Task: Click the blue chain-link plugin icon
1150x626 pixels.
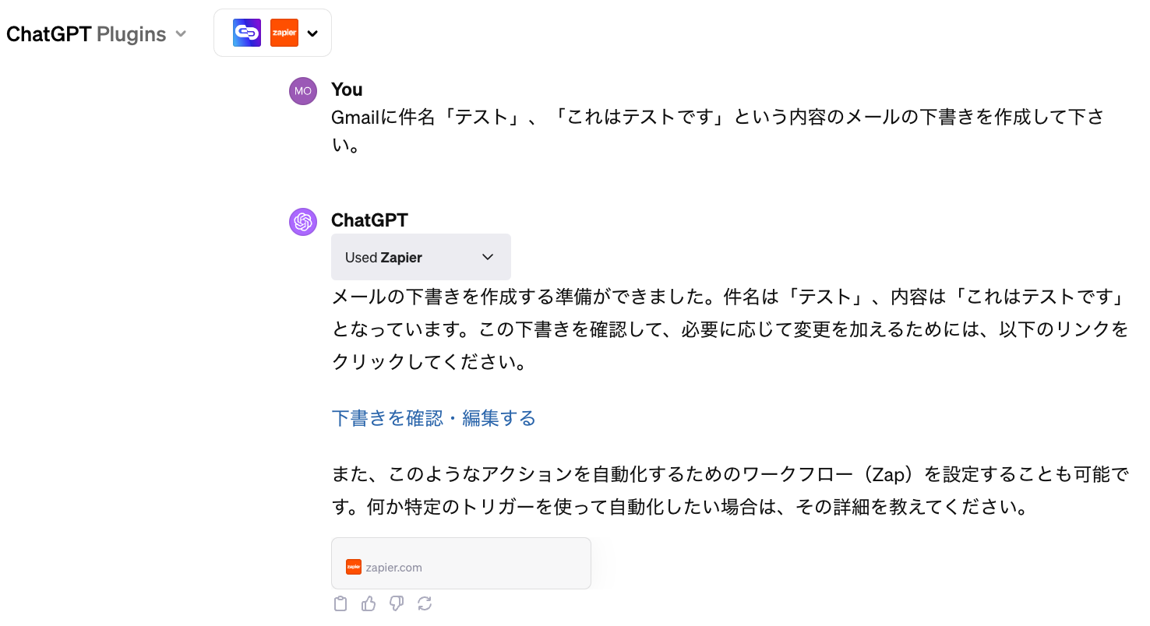Action: point(247,33)
